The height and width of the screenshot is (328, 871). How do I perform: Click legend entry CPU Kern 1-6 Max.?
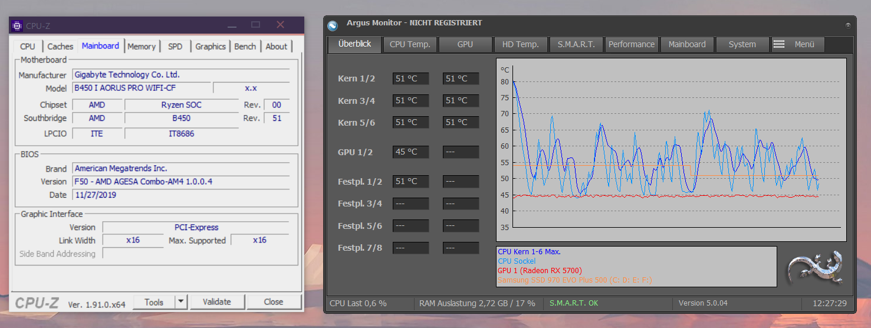(x=529, y=252)
